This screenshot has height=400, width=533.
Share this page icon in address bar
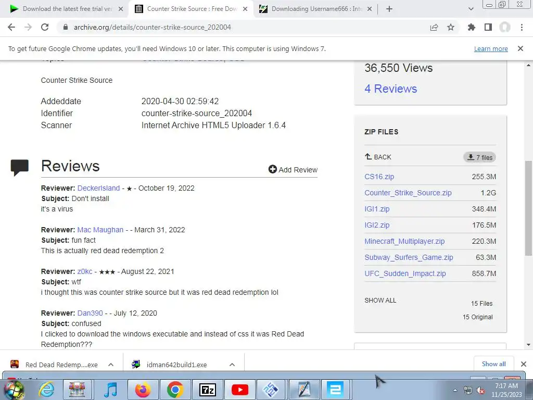pos(434,27)
